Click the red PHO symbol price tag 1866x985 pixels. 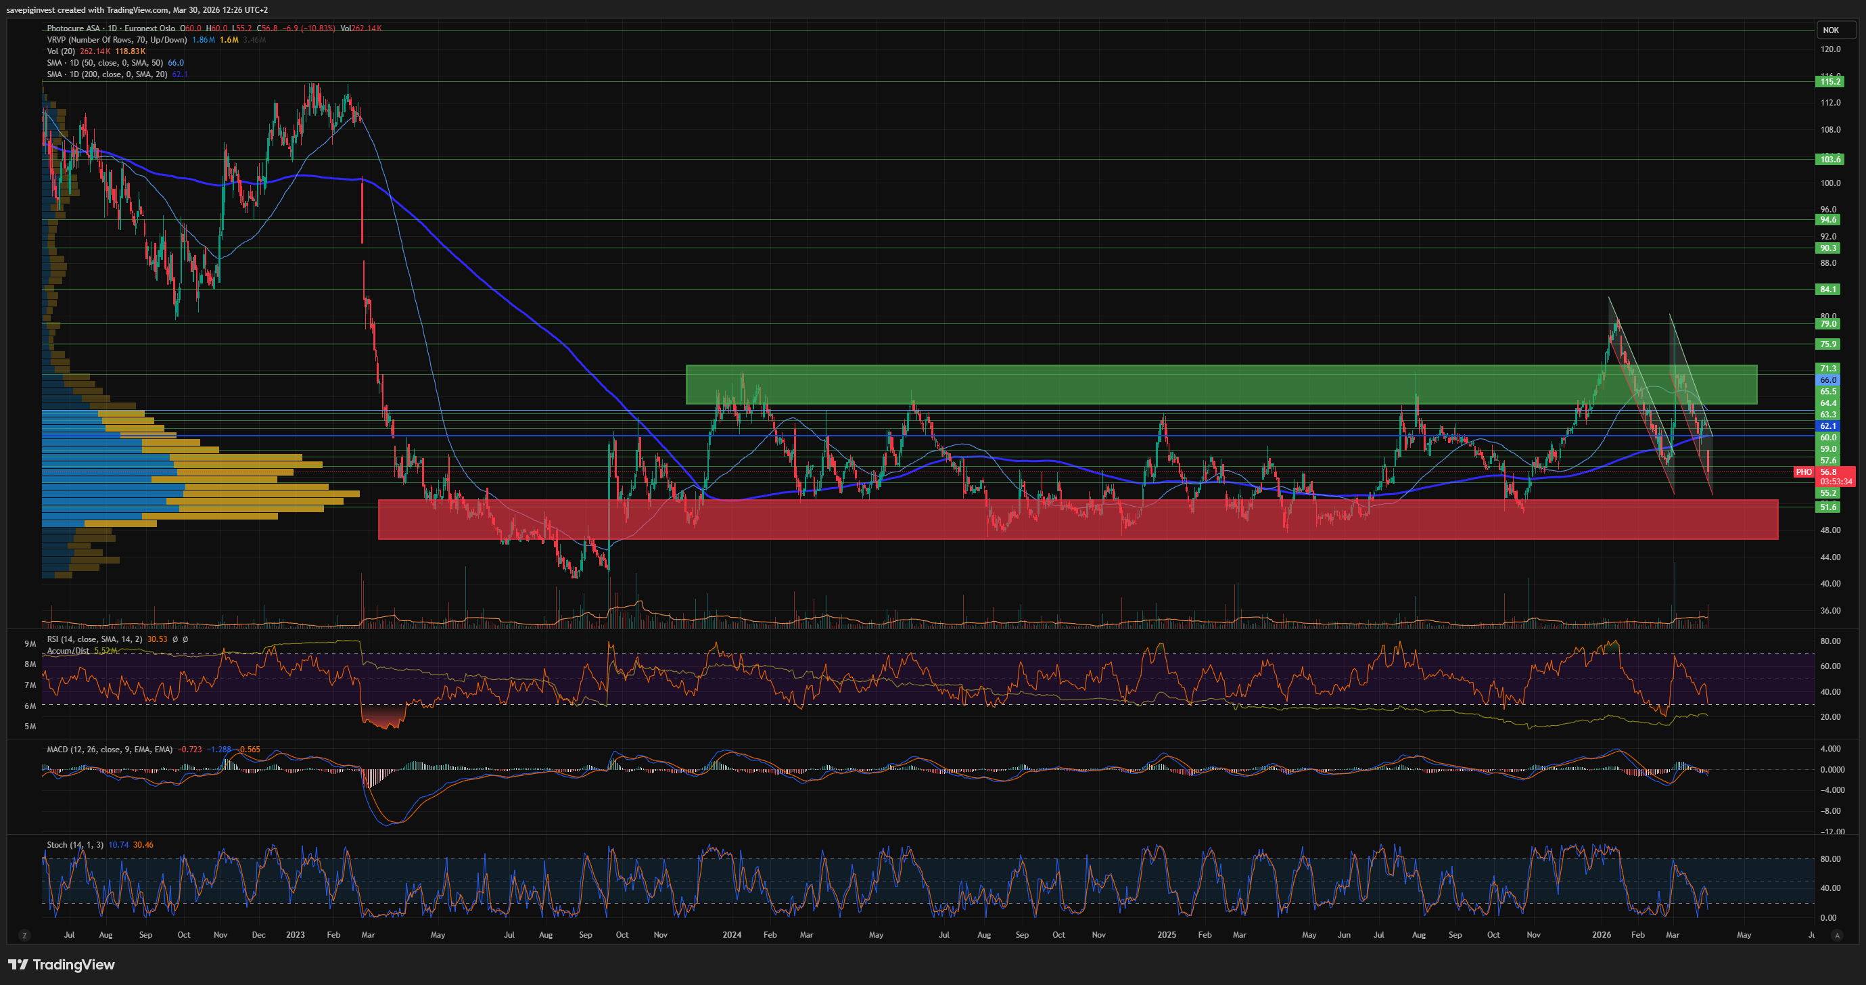pyautogui.click(x=1803, y=472)
